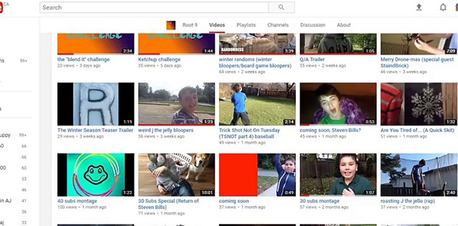Open the "30 subs montage" title link
458x226 pixels.
click(x=320, y=201)
